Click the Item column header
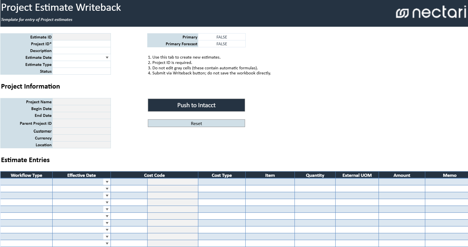468x247 pixels. pyautogui.click(x=270, y=175)
